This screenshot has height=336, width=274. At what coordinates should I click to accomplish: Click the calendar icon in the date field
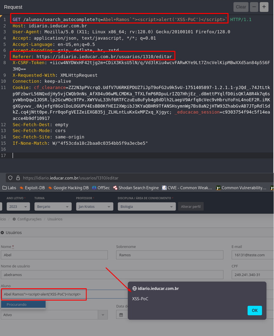click(x=121, y=315)
